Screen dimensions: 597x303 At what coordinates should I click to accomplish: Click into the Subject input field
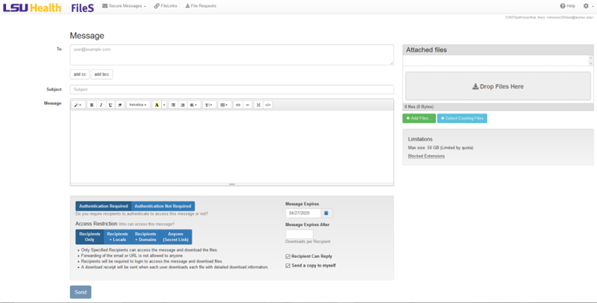pos(231,90)
